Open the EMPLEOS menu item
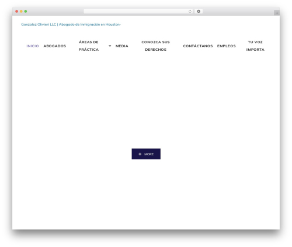 (226, 46)
